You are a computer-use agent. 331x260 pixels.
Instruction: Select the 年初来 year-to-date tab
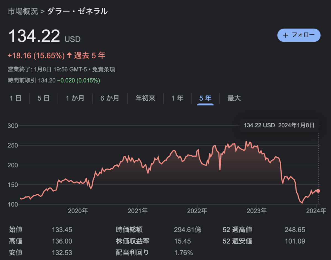tap(145, 98)
